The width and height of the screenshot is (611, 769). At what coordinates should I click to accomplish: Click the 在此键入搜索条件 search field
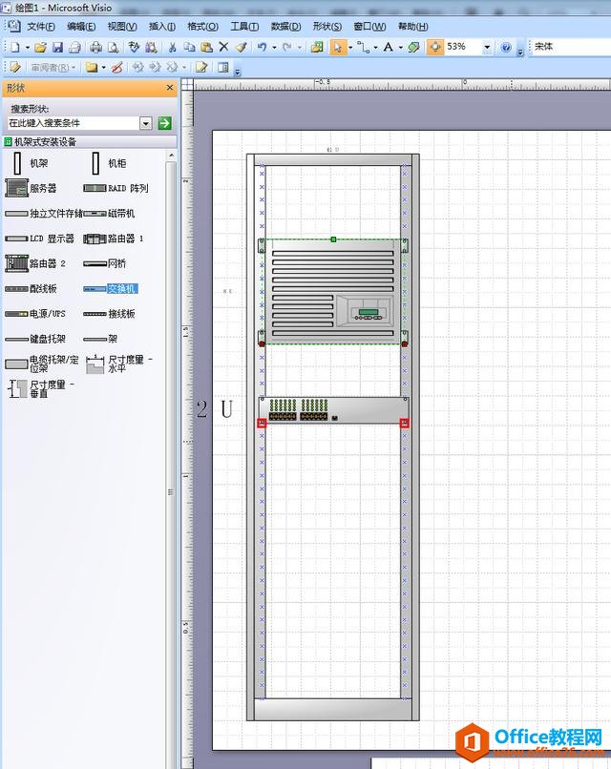click(72, 123)
